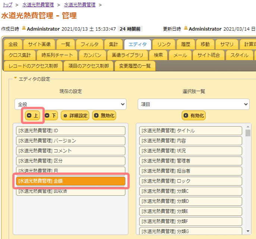Go to トップ breadcrumb link
256x239 pixels.
7,5
